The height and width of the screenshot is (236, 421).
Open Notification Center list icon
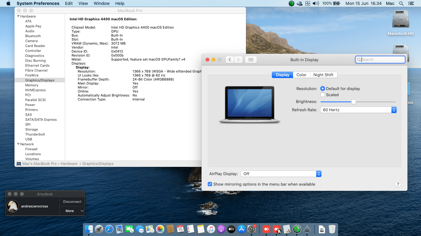[x=411, y=3]
